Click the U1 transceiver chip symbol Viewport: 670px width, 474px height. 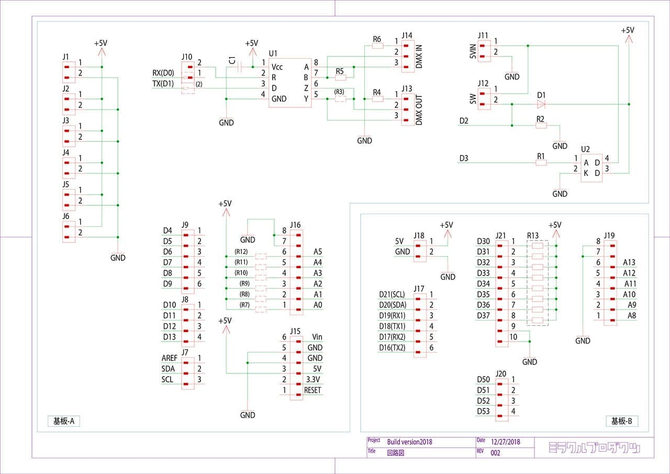289,83
